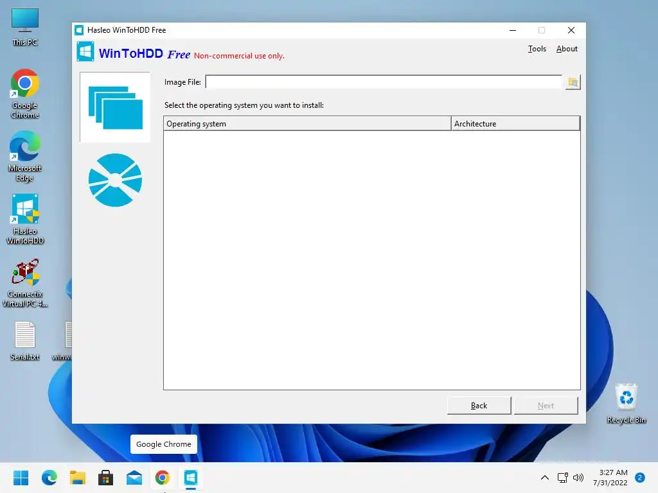Select This PC desktop icon
658x493 pixels.
click(25, 27)
